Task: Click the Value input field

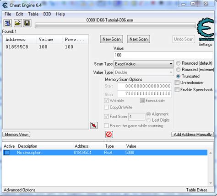Action: (x=163, y=55)
